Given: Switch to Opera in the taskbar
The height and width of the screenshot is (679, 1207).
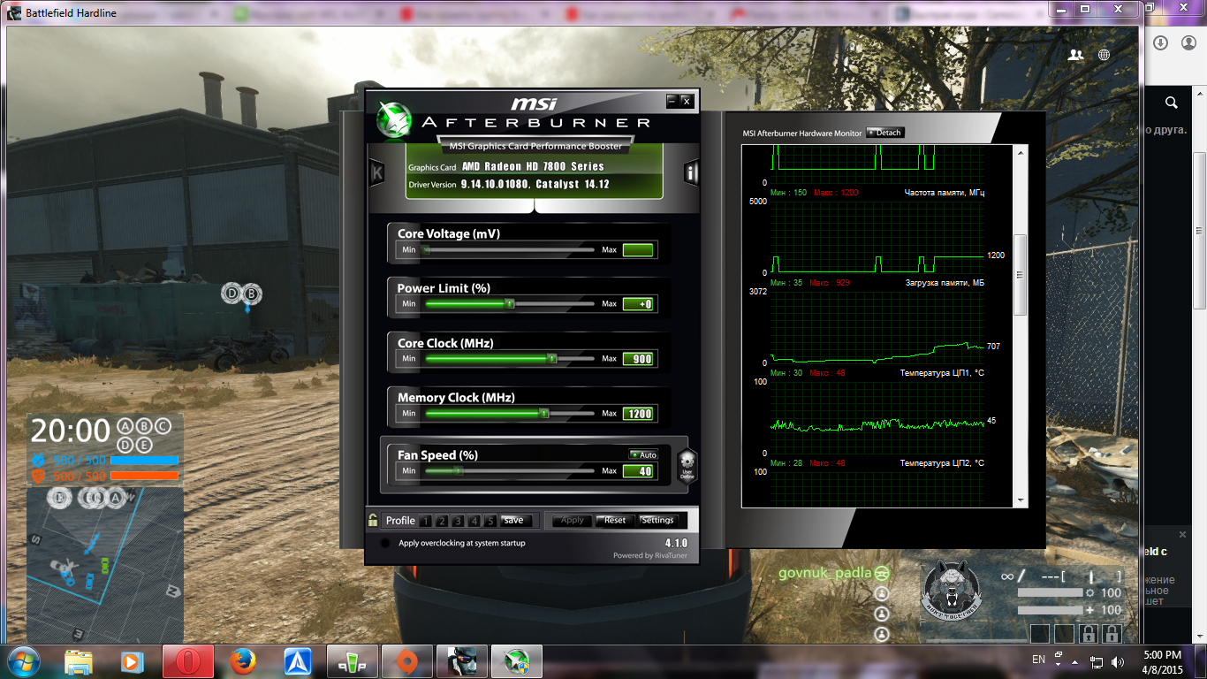Looking at the screenshot, I should 188,661.
